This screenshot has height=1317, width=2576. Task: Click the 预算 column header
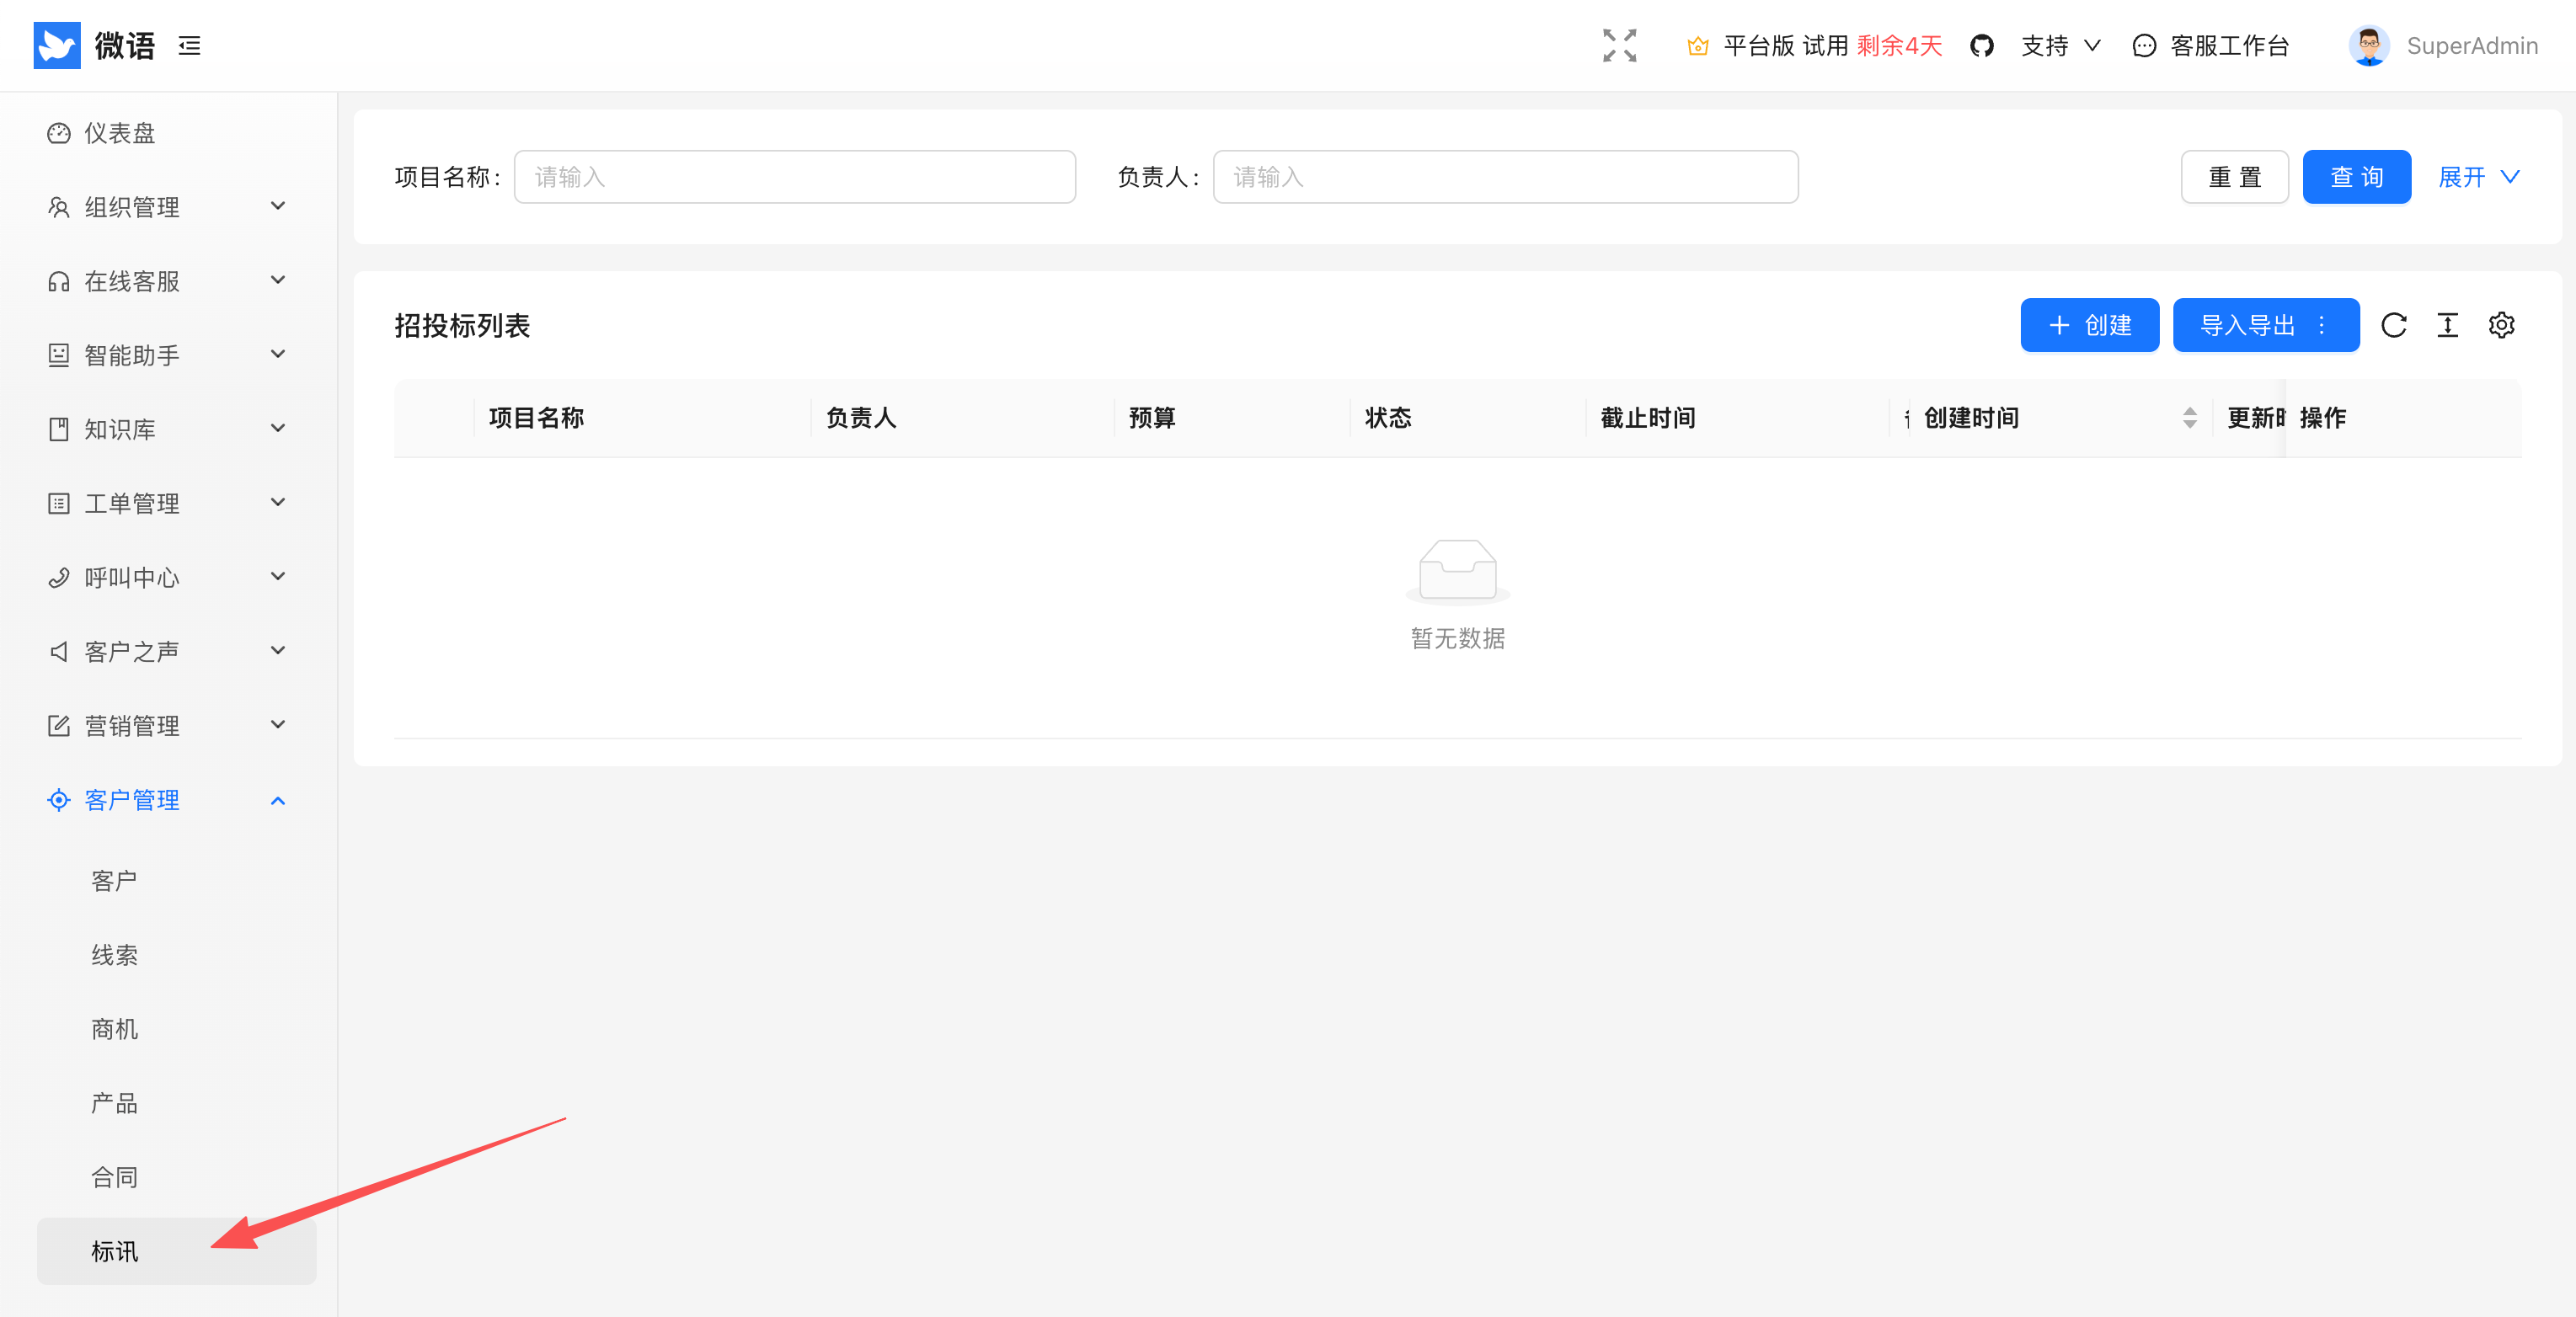1152,418
